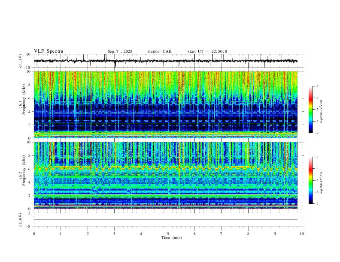This screenshot has height=262, width=340.
Task: Click time axis tick label 5
Action: click(168, 234)
